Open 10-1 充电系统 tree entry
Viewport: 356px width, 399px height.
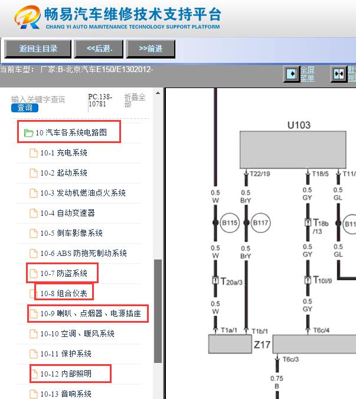coord(64,153)
